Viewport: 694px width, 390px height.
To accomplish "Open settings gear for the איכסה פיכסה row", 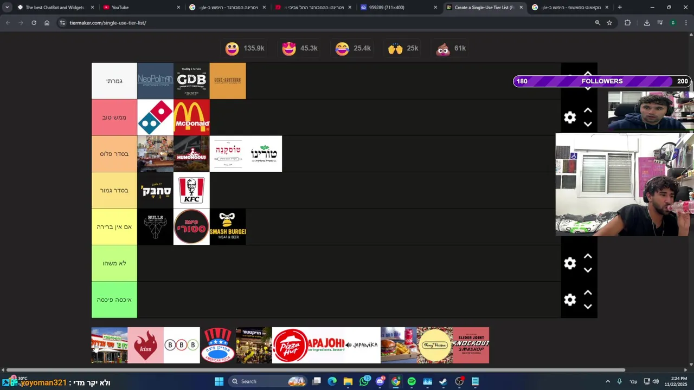I will (570, 300).
